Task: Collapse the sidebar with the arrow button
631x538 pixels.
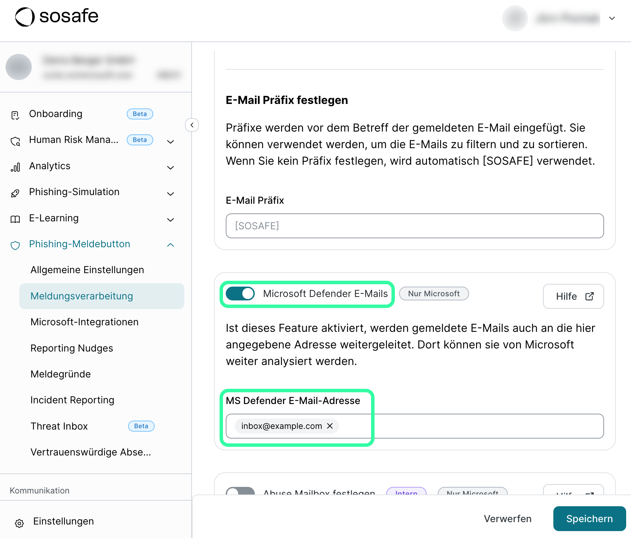Action: point(192,125)
